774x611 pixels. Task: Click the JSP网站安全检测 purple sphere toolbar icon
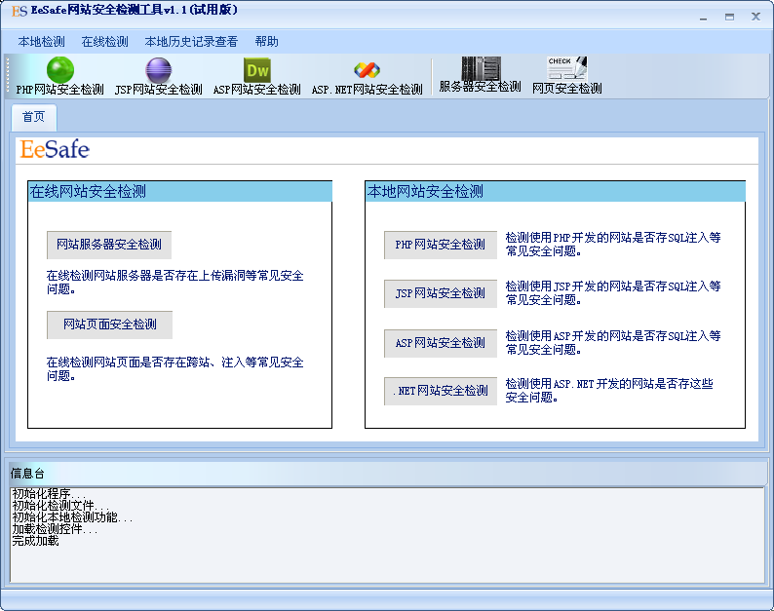[159, 70]
